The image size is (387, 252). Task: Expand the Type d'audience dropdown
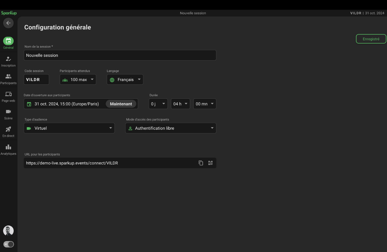[x=69, y=128]
